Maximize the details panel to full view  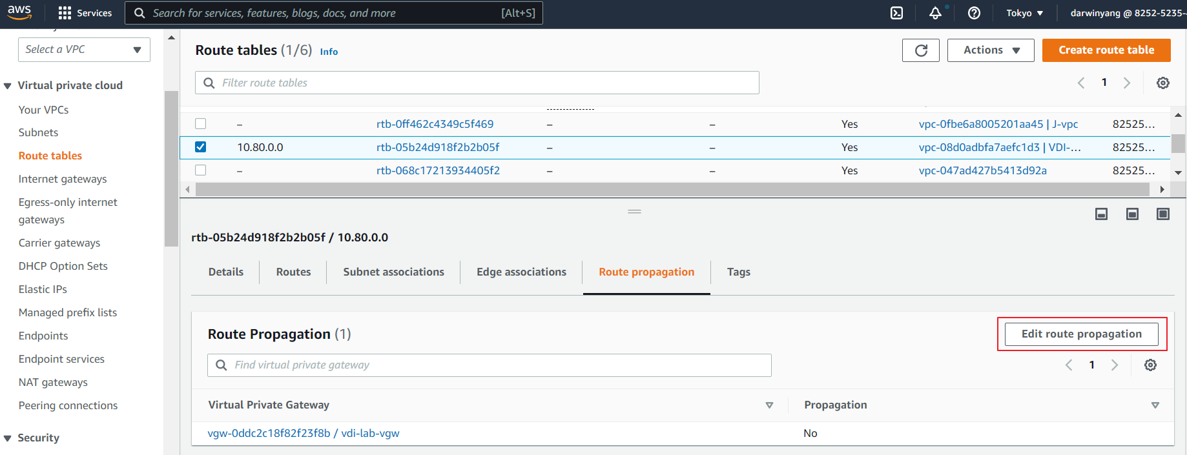point(1162,214)
